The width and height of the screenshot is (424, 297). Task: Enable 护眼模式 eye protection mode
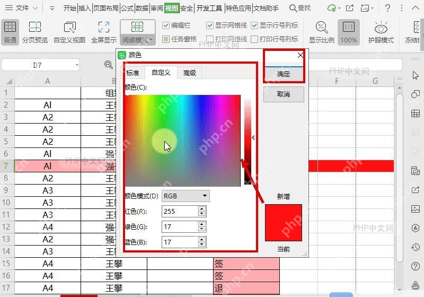tap(381, 32)
